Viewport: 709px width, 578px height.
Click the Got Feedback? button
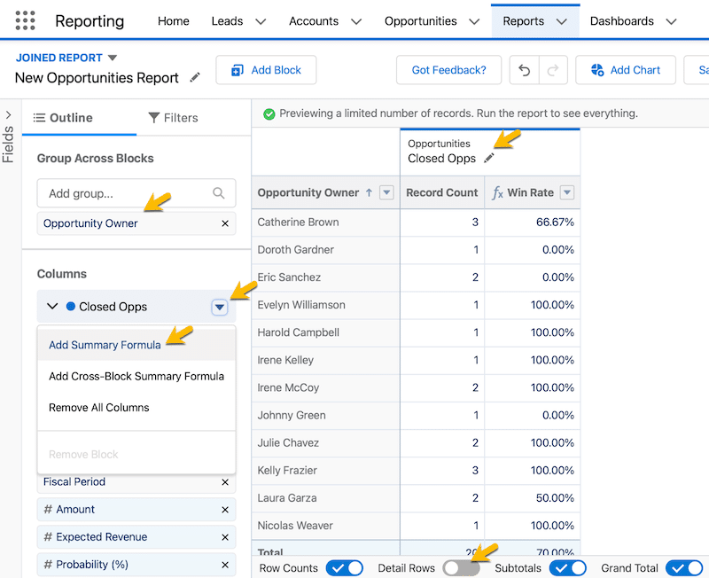[448, 70]
